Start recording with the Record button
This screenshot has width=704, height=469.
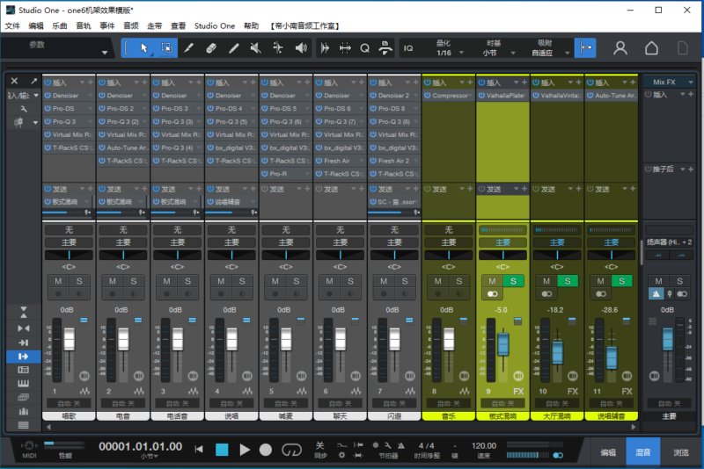click(x=266, y=450)
